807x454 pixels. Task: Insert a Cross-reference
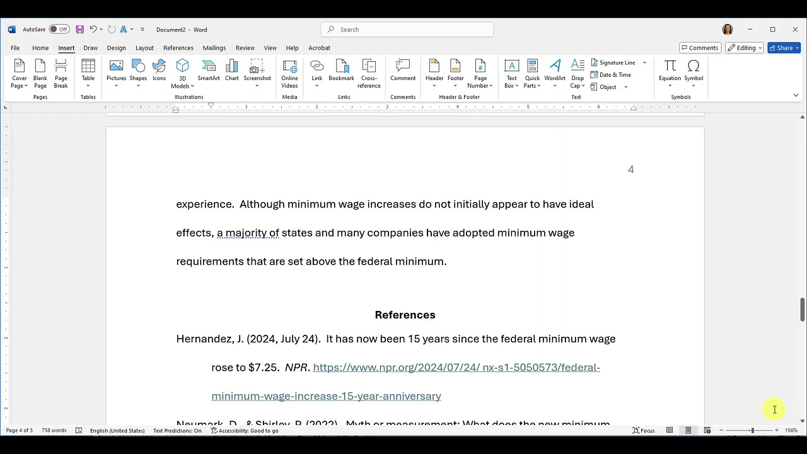[x=369, y=74]
